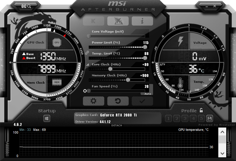Open voltage/frequency curve editor bars icon
The width and height of the screenshot is (236, 161).
coord(88,65)
